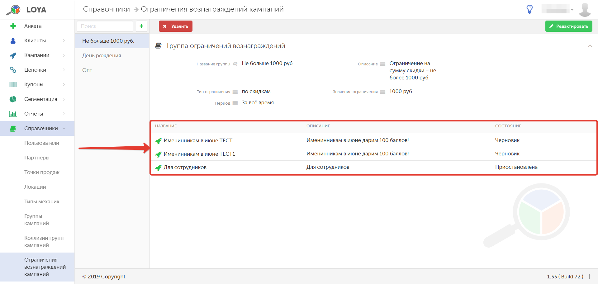598x284 pixels.
Task: Open the user account dropdown arrow
Action: pos(572,10)
